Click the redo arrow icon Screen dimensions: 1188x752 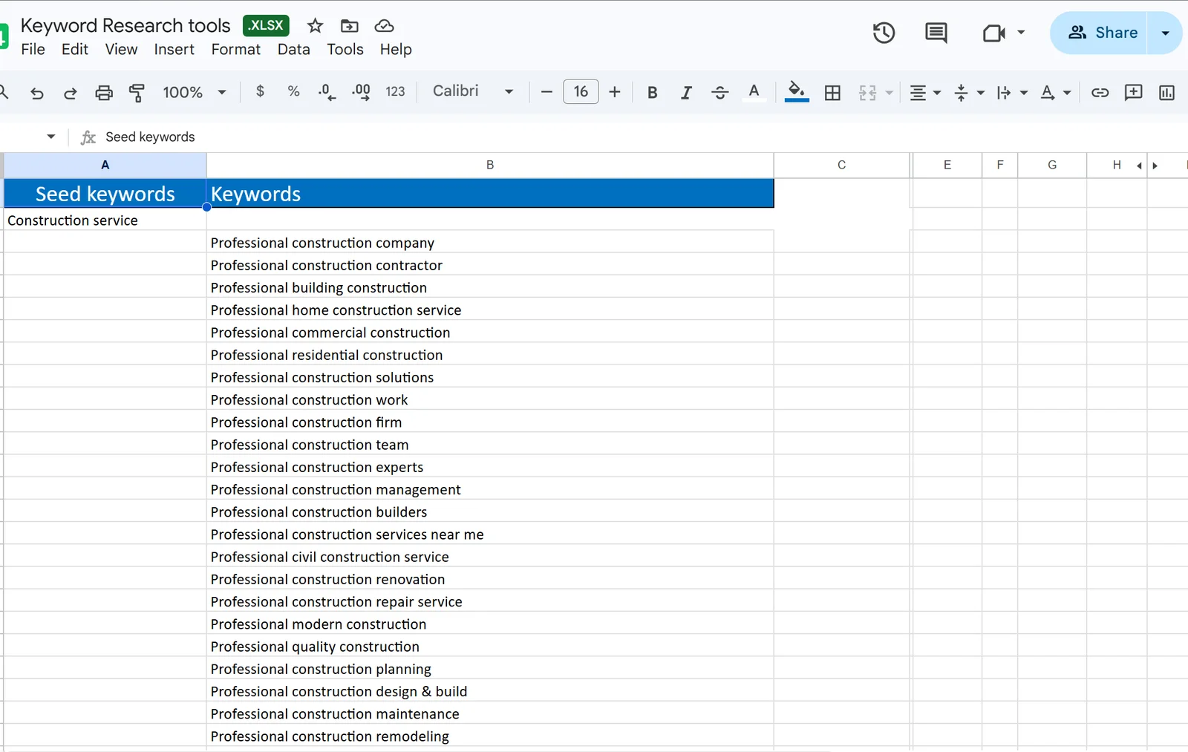pos(70,93)
